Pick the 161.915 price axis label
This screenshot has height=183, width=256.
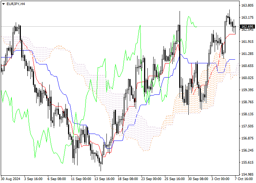click(x=247, y=42)
